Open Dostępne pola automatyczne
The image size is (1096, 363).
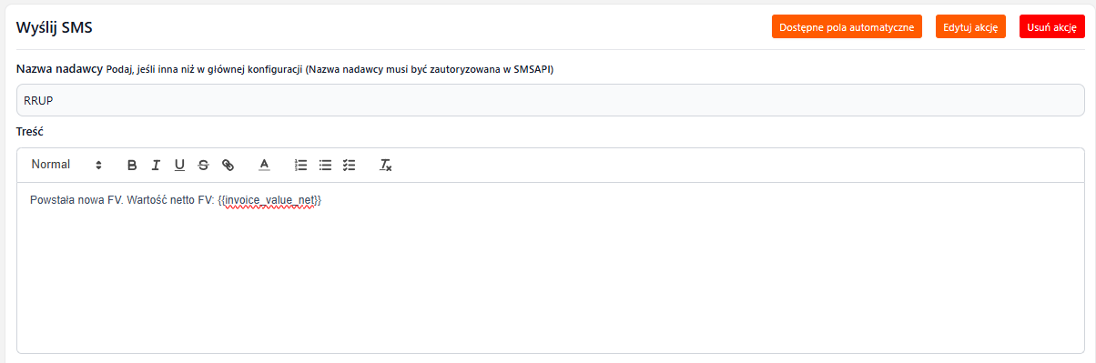click(x=847, y=27)
